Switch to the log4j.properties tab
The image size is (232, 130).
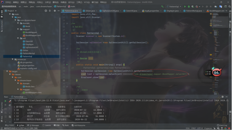pos(152,11)
